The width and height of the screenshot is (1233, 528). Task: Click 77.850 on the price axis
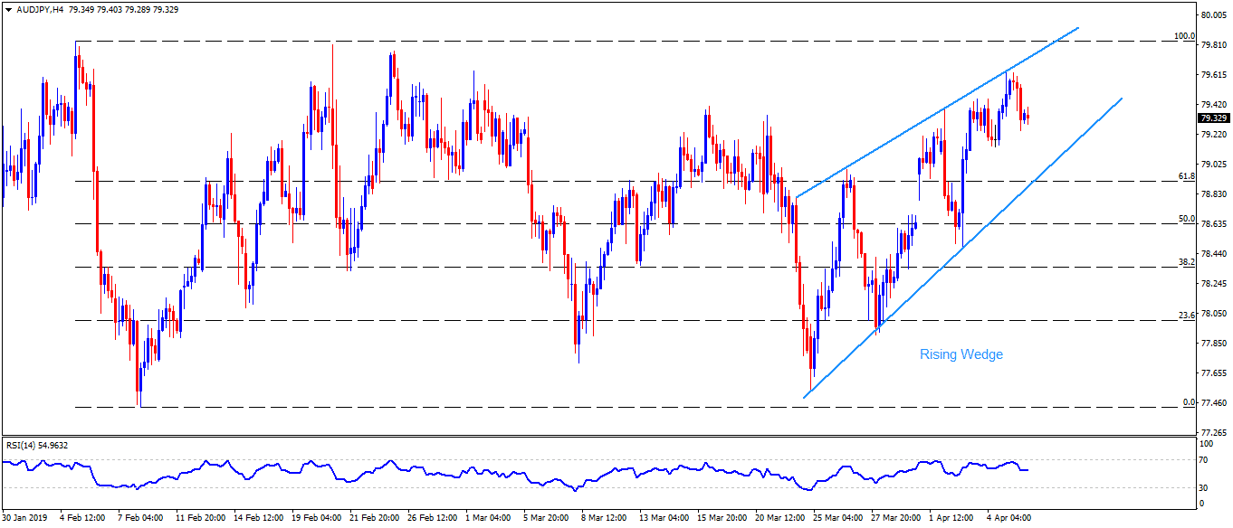pyautogui.click(x=1214, y=343)
